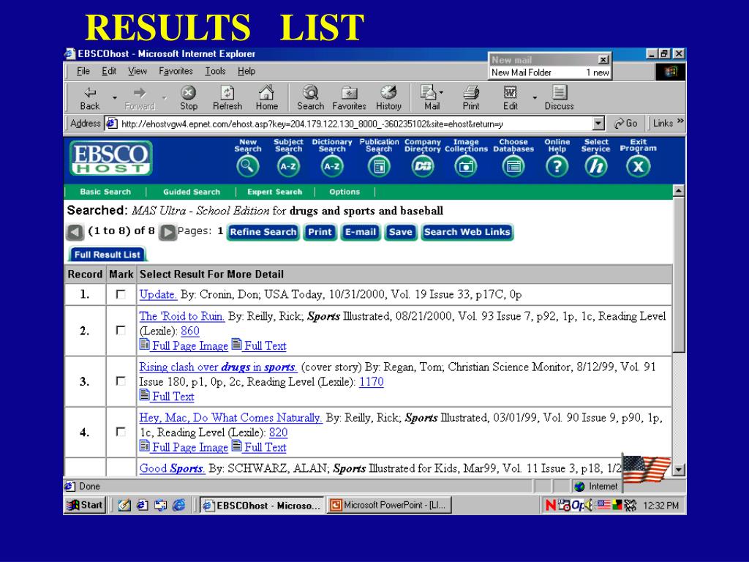The image size is (749, 562).
Task: Stop page loading in toolbar
Action: [x=188, y=98]
